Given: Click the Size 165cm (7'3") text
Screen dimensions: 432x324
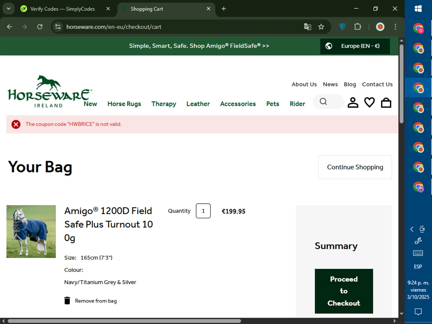Looking at the screenshot, I should click(88, 258).
